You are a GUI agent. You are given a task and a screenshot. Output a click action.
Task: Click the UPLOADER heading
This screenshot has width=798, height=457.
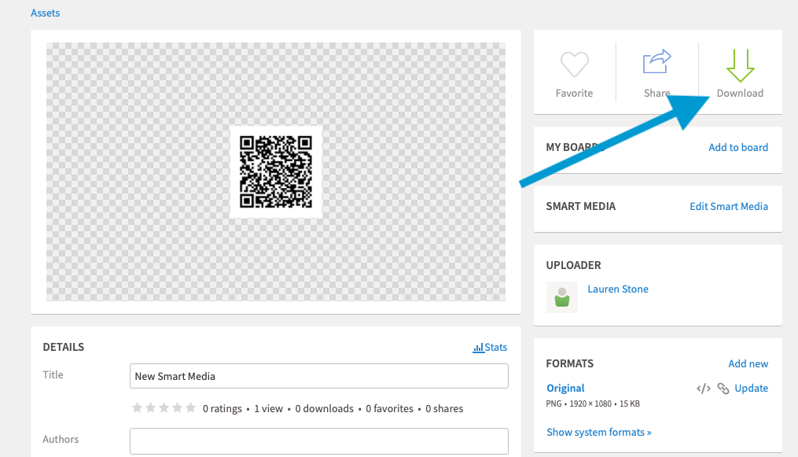pyautogui.click(x=574, y=266)
